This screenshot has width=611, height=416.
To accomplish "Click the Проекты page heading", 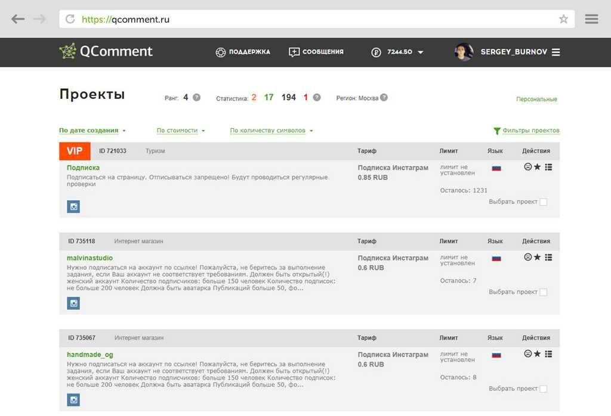I will [92, 94].
